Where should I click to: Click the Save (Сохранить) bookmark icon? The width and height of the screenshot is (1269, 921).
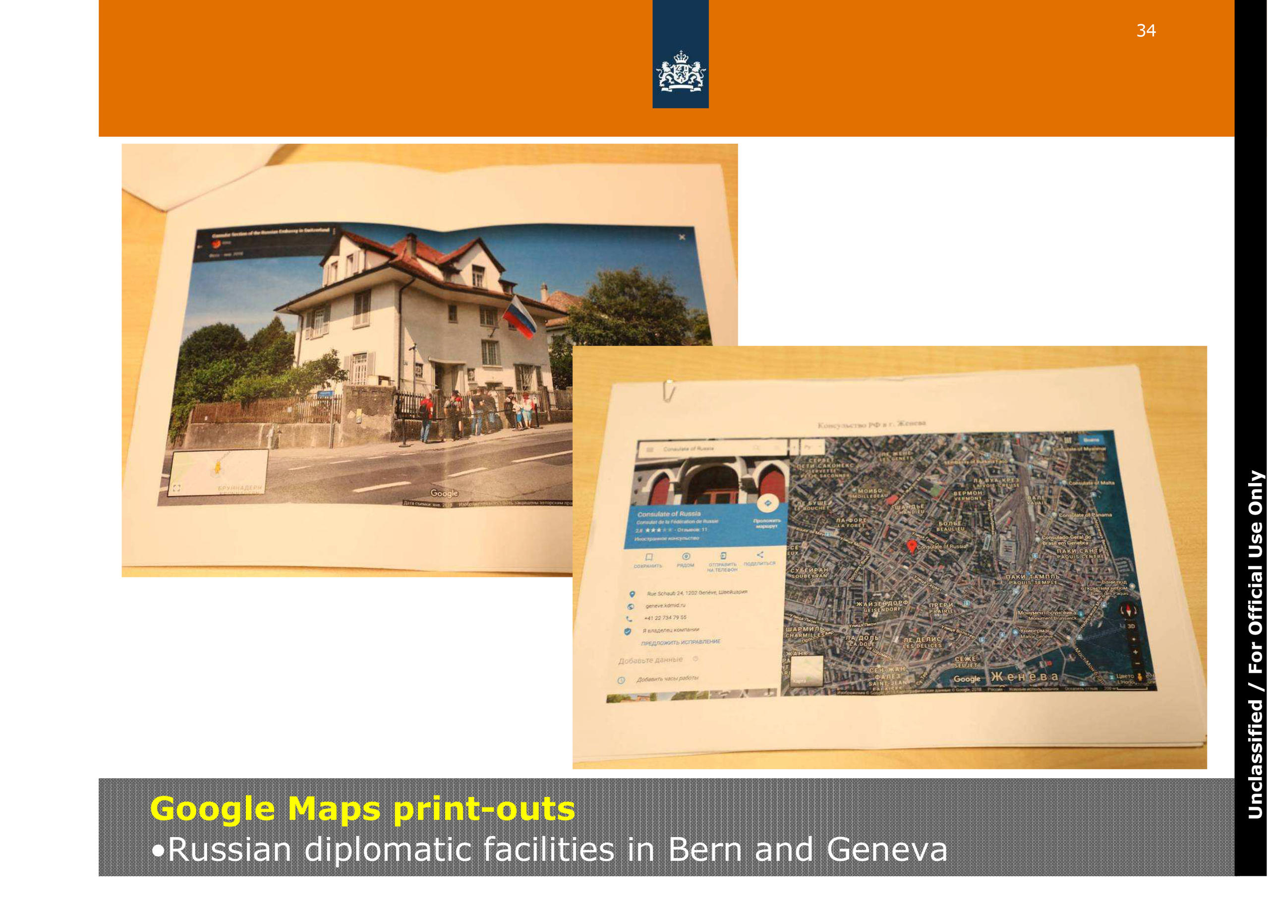pyautogui.click(x=648, y=556)
